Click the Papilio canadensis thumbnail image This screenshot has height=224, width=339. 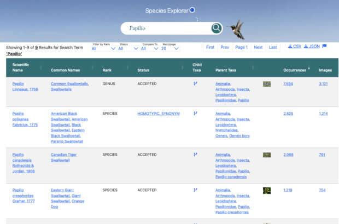[267, 155]
